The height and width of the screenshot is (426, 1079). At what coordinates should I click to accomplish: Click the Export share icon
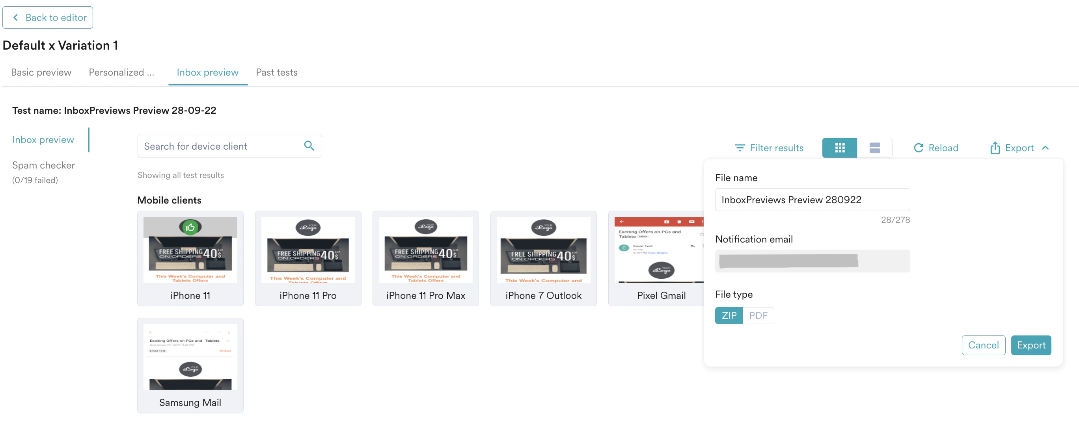[994, 148]
